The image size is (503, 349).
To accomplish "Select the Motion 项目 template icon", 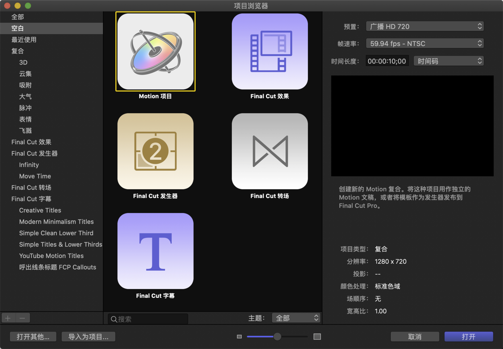I will 155,51.
